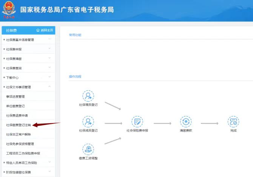
Task: Expand the 阶段性缓缴社保费 chevron
Action: point(49,171)
